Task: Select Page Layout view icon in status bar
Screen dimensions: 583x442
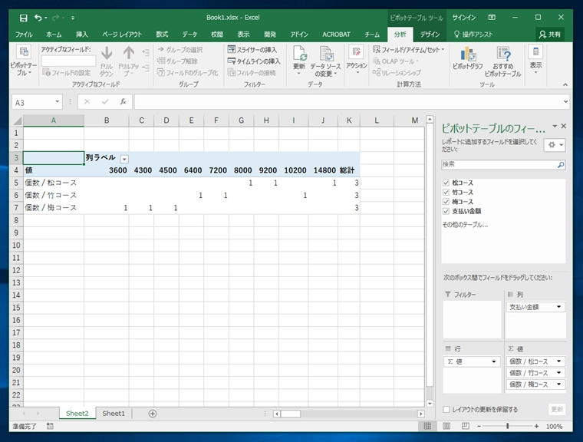Action: click(446, 426)
